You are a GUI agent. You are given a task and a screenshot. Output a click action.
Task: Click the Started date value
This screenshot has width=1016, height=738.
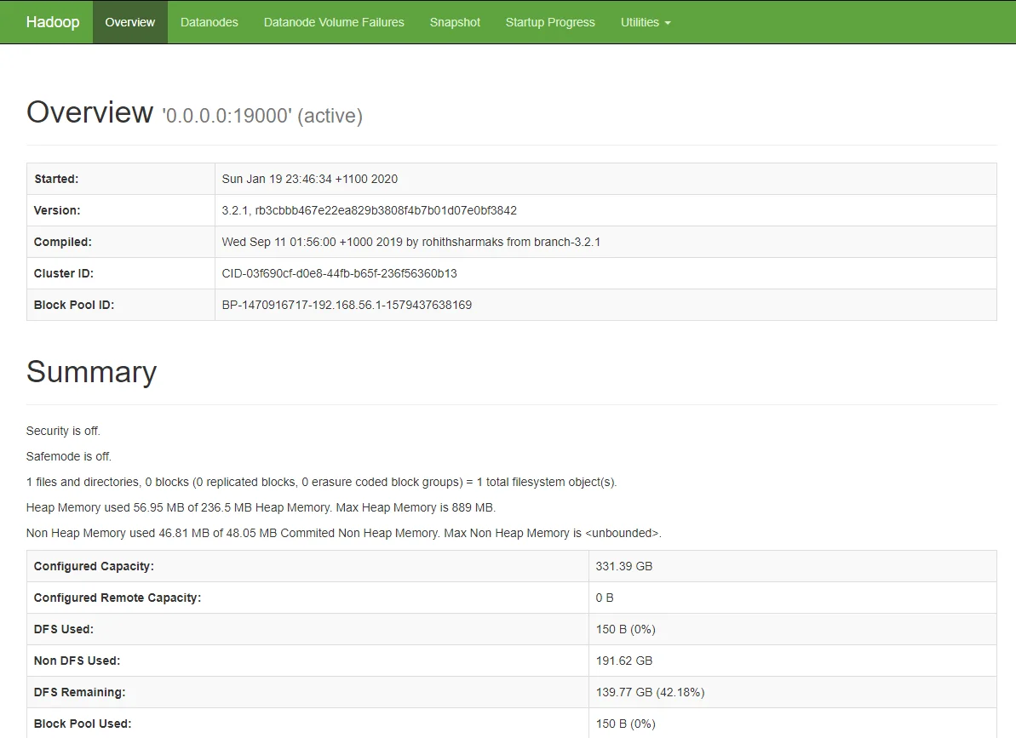(x=309, y=179)
